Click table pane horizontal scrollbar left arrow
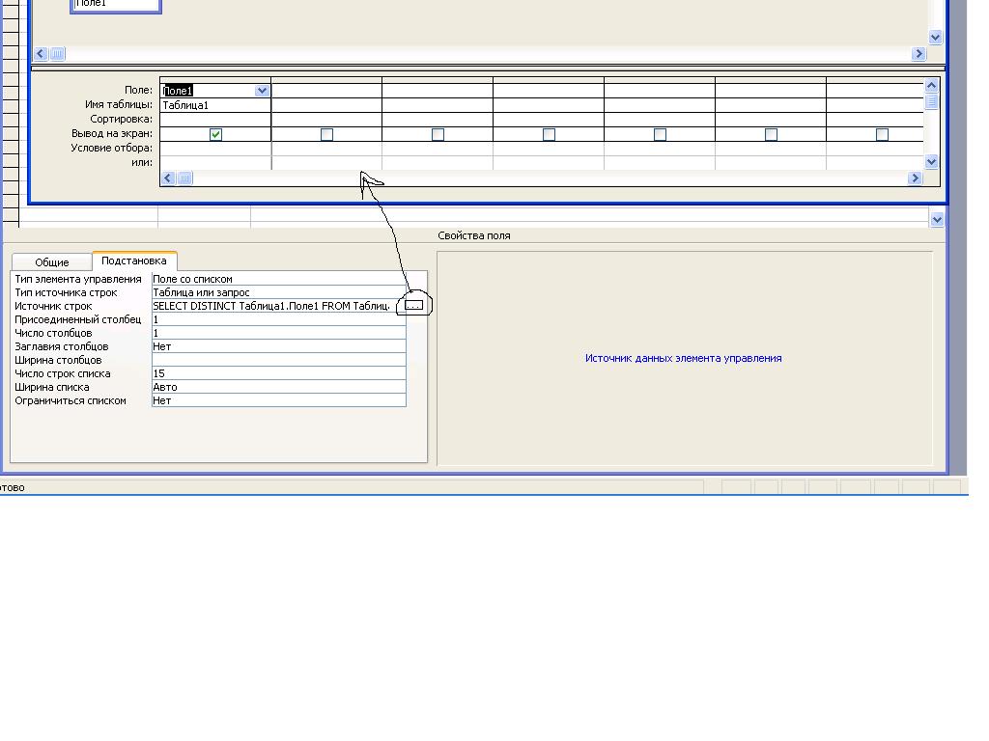Screen dimensions: 989x741 [41, 54]
